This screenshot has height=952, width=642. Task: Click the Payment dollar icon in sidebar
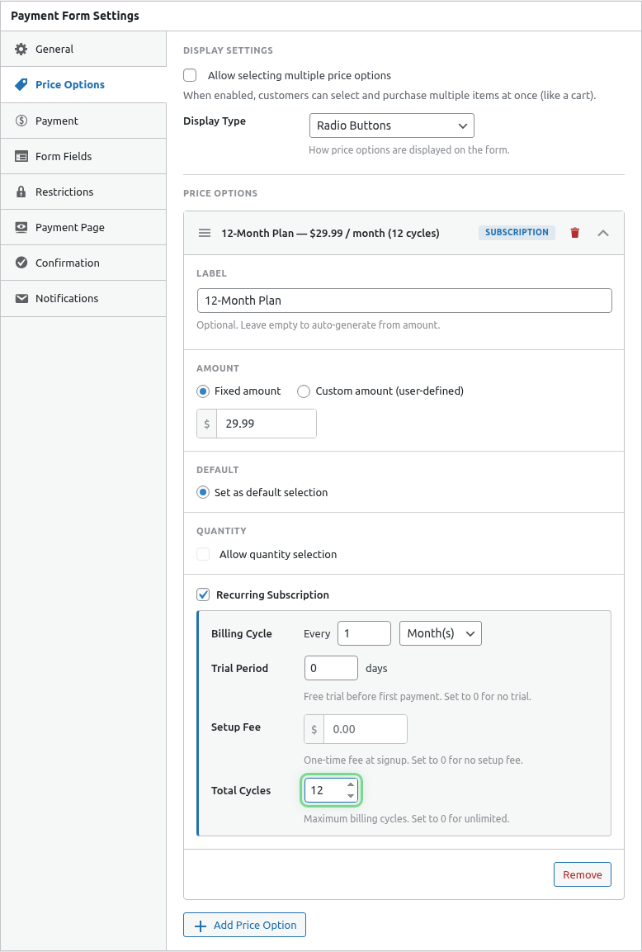pyautogui.click(x=21, y=121)
